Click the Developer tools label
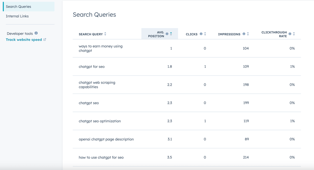 [x=20, y=34]
